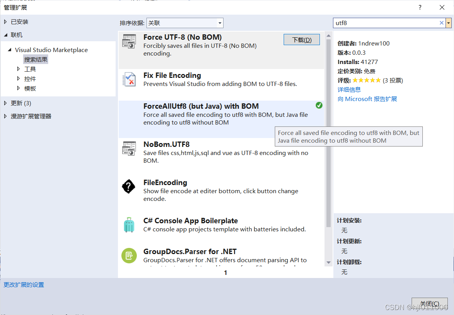The image size is (454, 315).
Task: Click the 更改扩展的设置 link
Action: [24, 285]
